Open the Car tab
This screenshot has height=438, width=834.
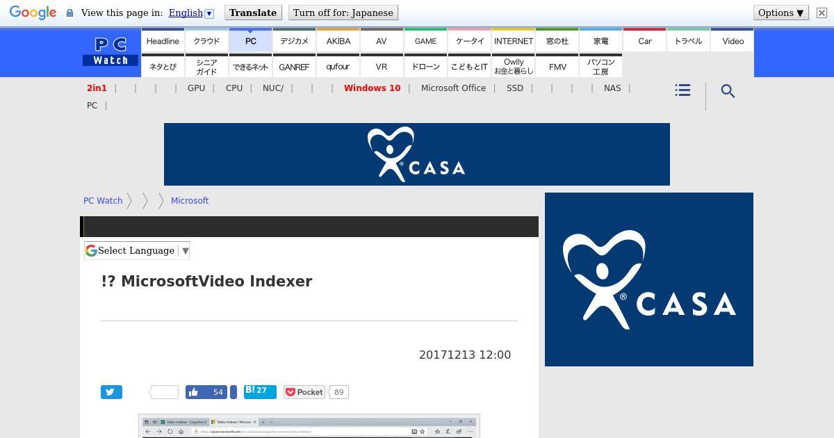pyautogui.click(x=645, y=40)
